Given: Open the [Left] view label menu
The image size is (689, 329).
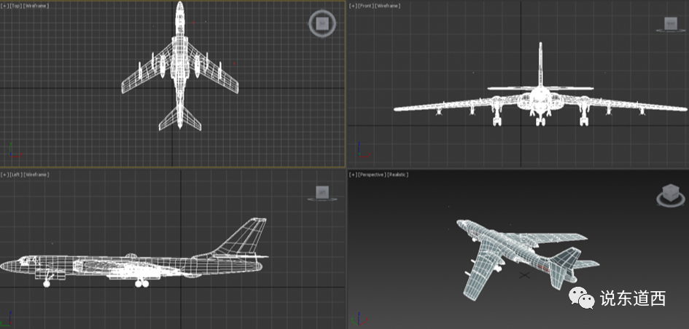Looking at the screenshot, I should (15, 175).
